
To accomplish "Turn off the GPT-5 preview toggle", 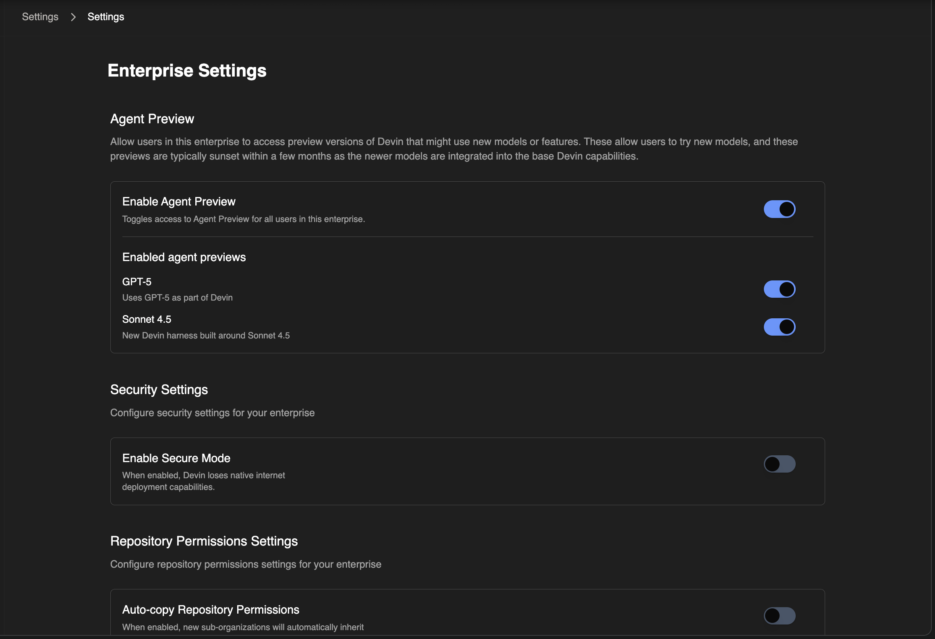I will 779,289.
